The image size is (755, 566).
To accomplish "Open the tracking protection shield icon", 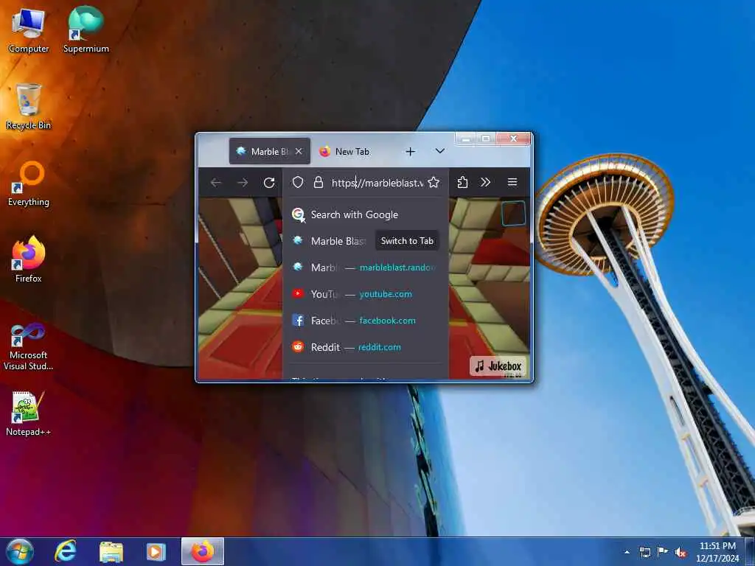I will coord(298,183).
